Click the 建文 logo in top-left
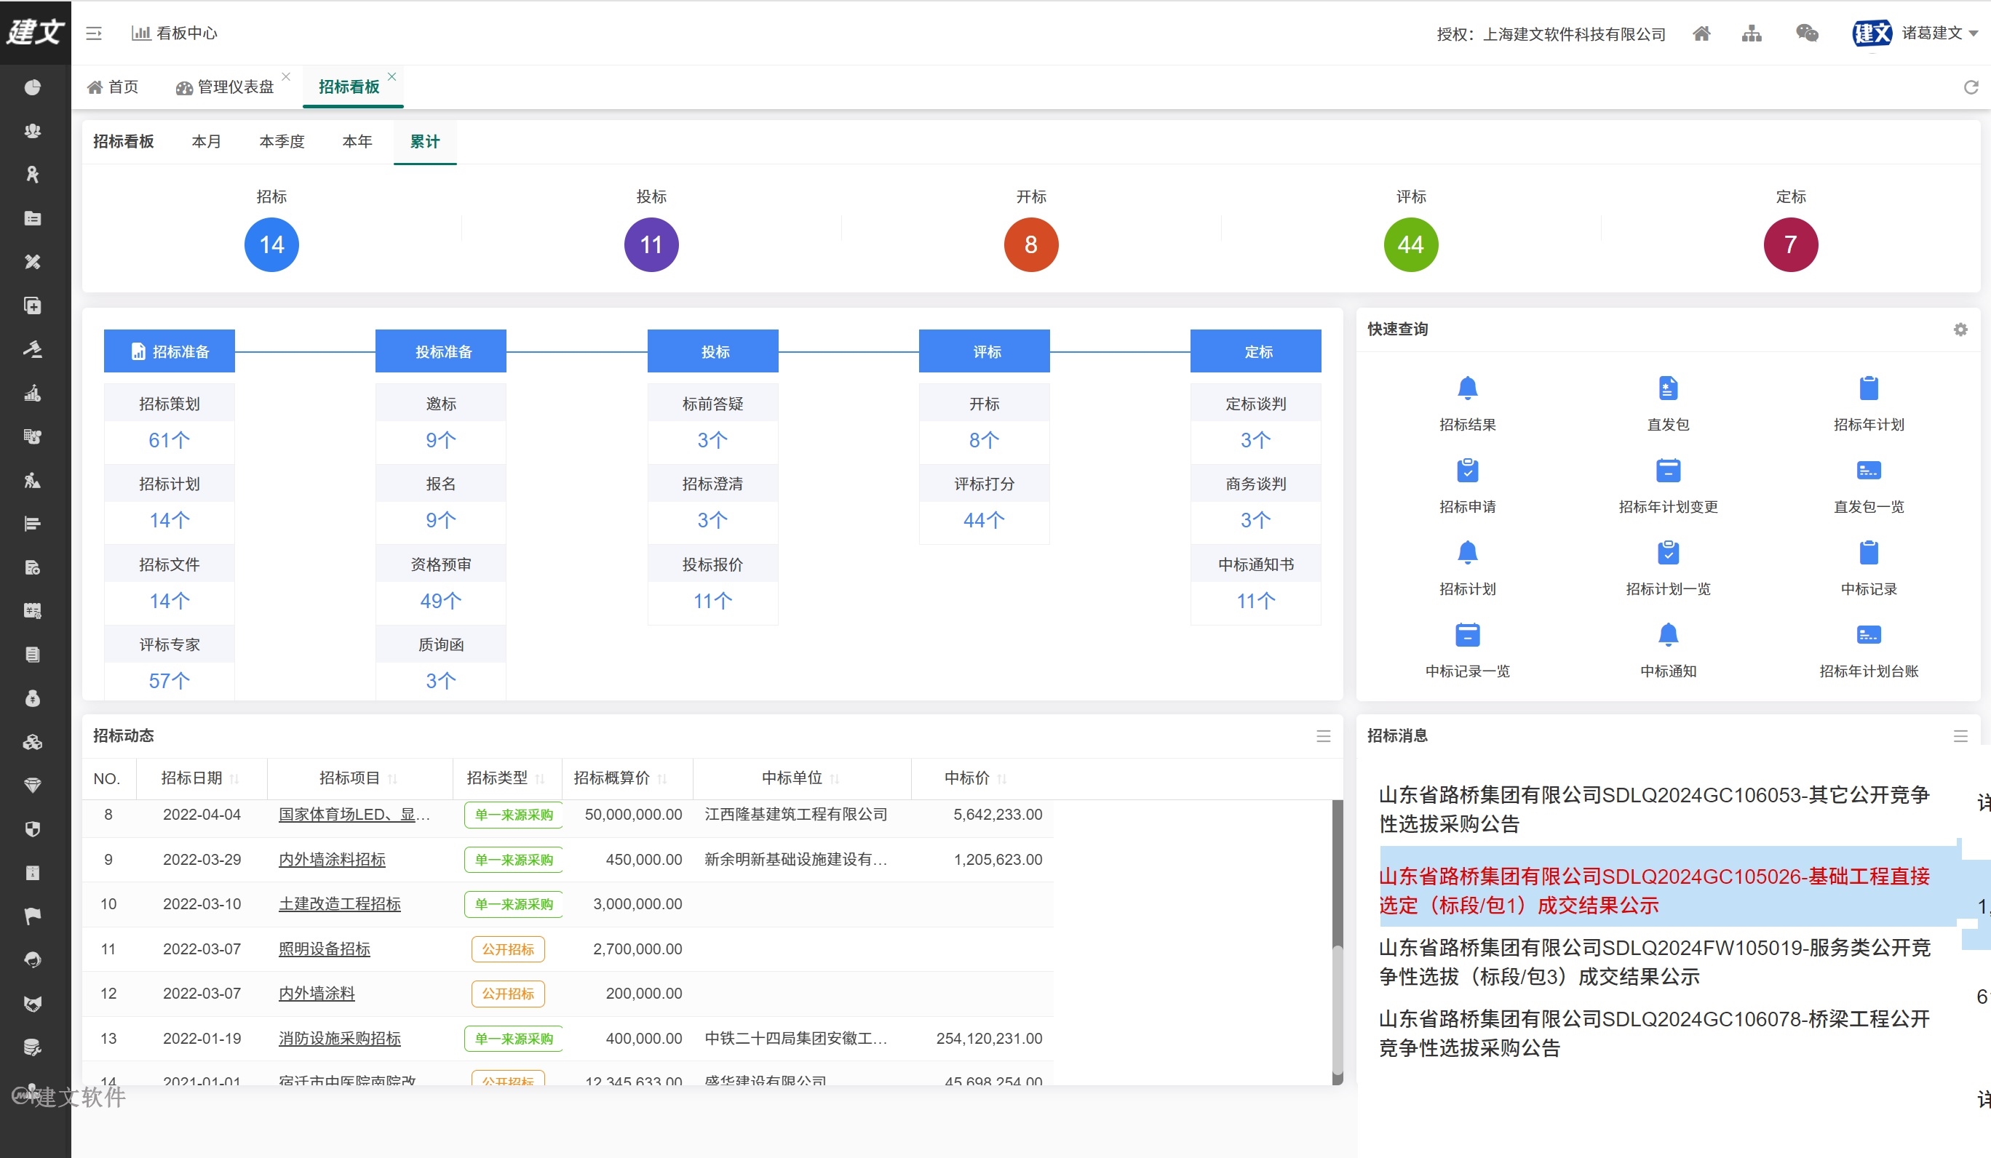 point(36,33)
